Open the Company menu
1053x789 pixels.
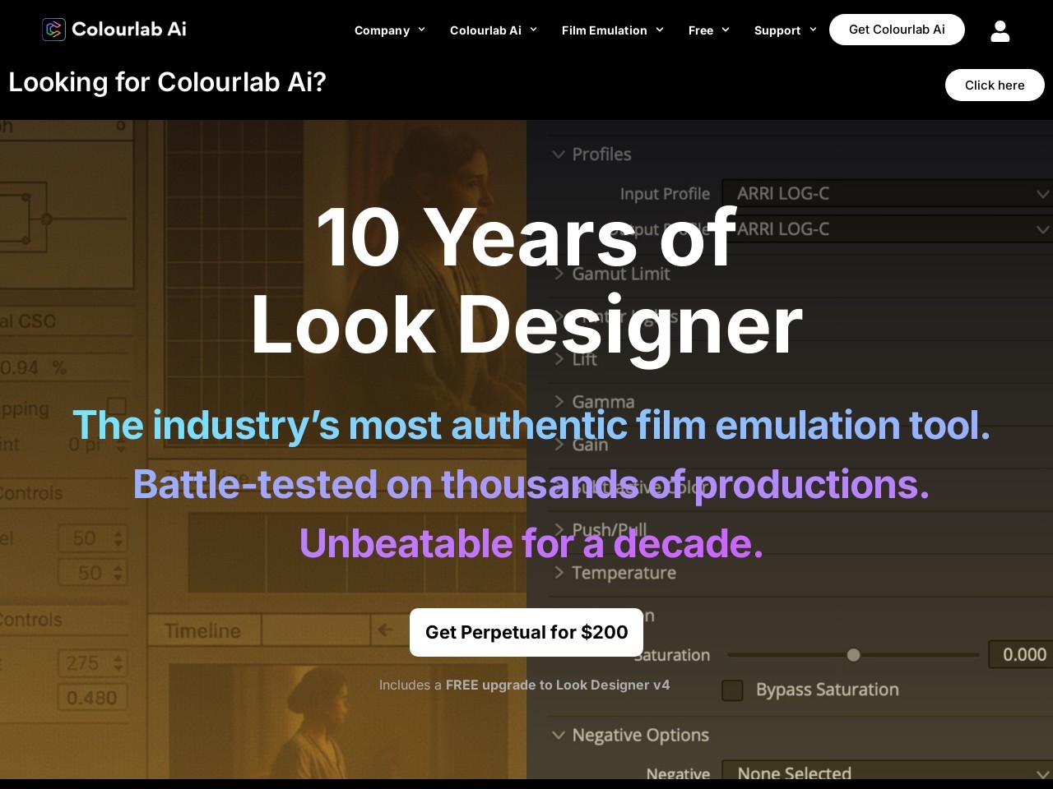click(x=389, y=30)
